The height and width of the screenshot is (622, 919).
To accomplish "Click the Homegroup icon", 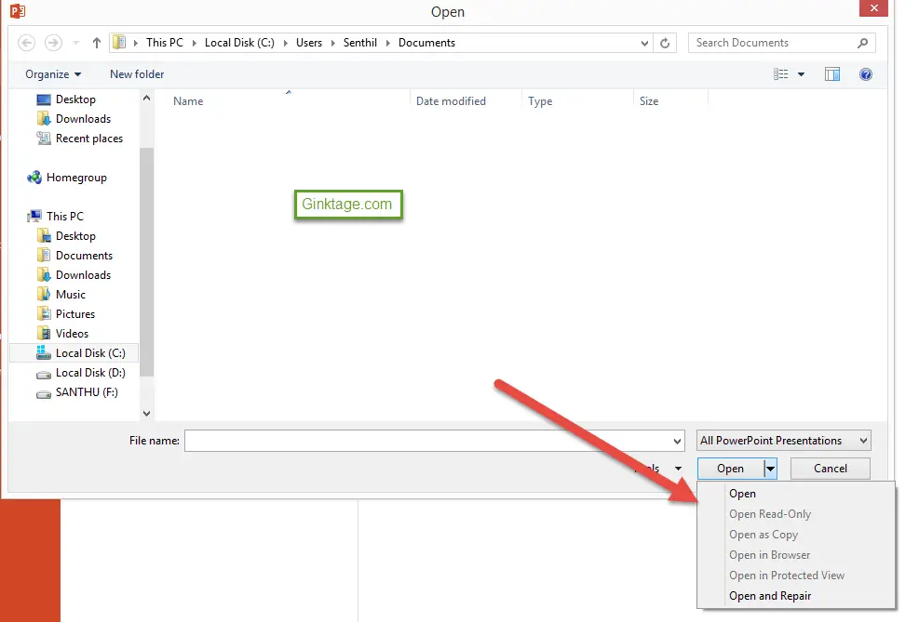I will click(x=34, y=178).
